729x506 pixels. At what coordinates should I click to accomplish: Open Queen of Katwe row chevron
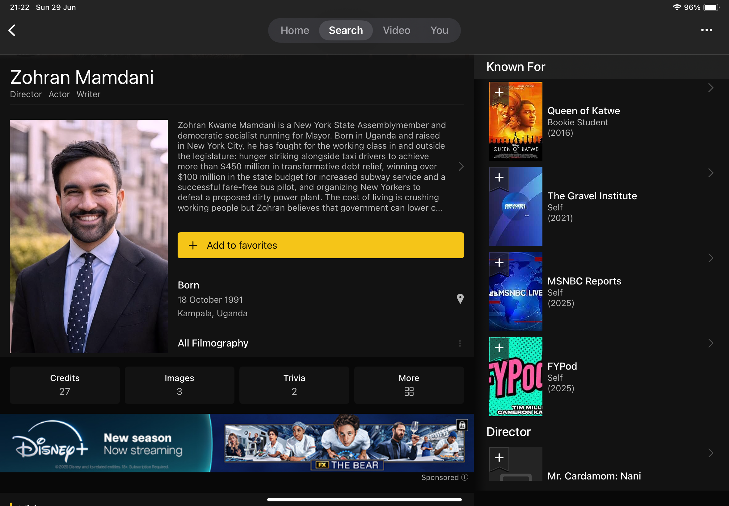pyautogui.click(x=710, y=88)
